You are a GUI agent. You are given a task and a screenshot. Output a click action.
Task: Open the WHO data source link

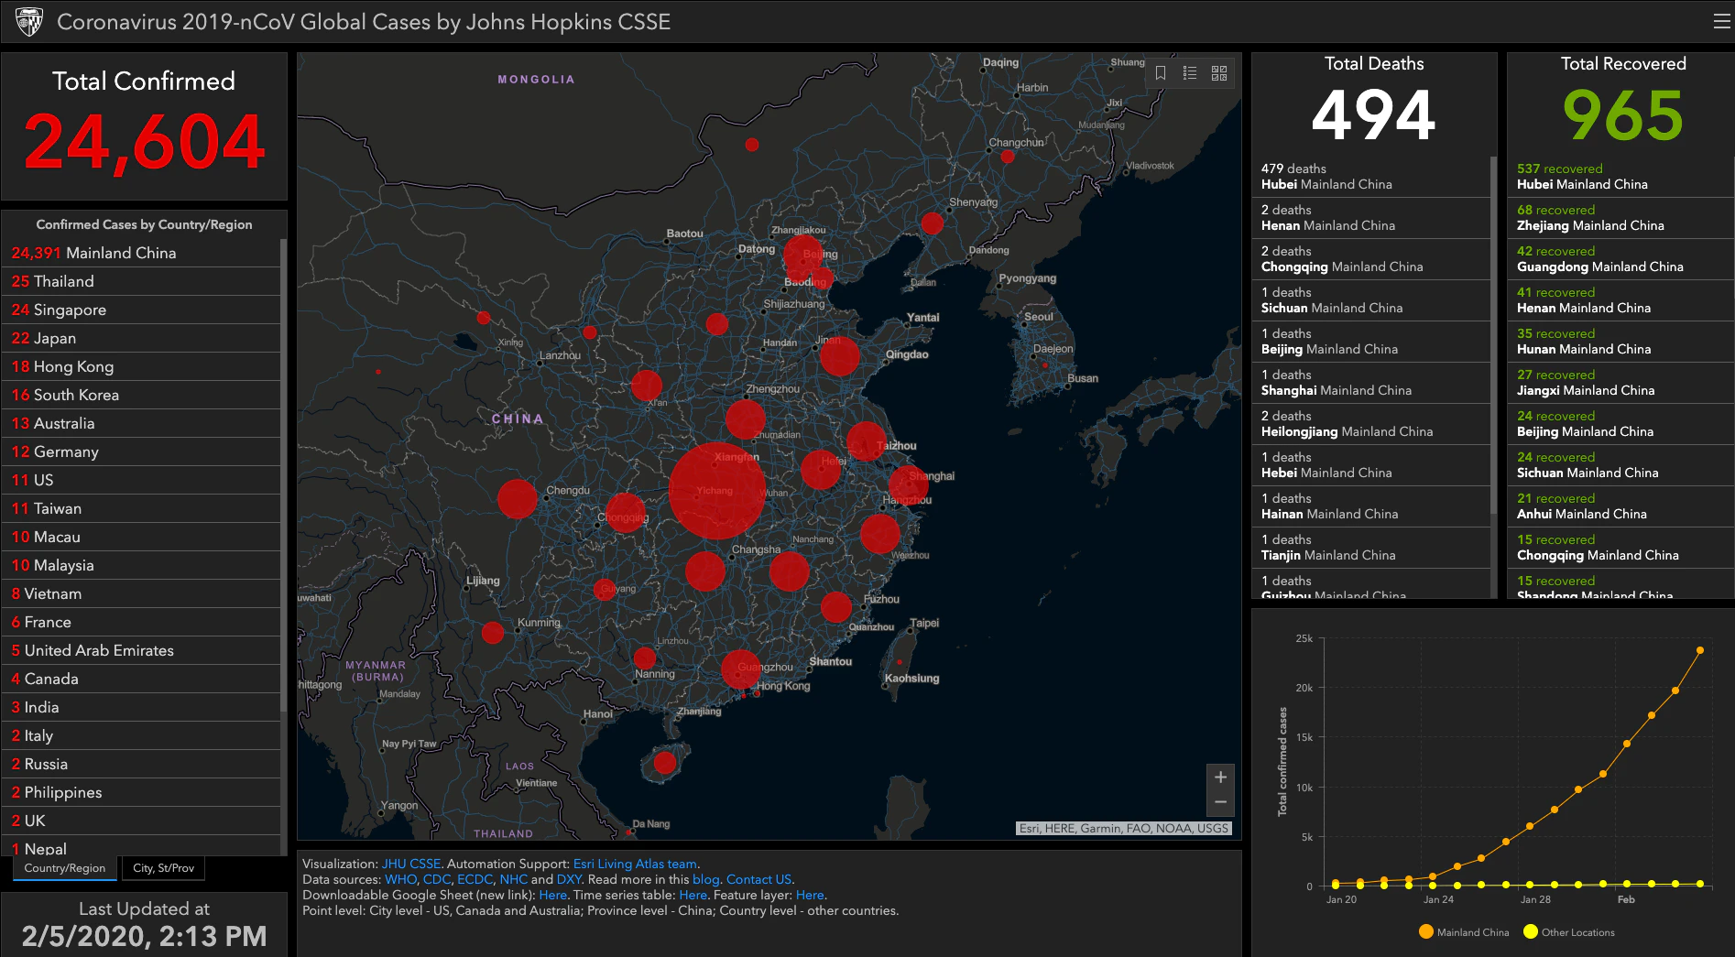(400, 879)
